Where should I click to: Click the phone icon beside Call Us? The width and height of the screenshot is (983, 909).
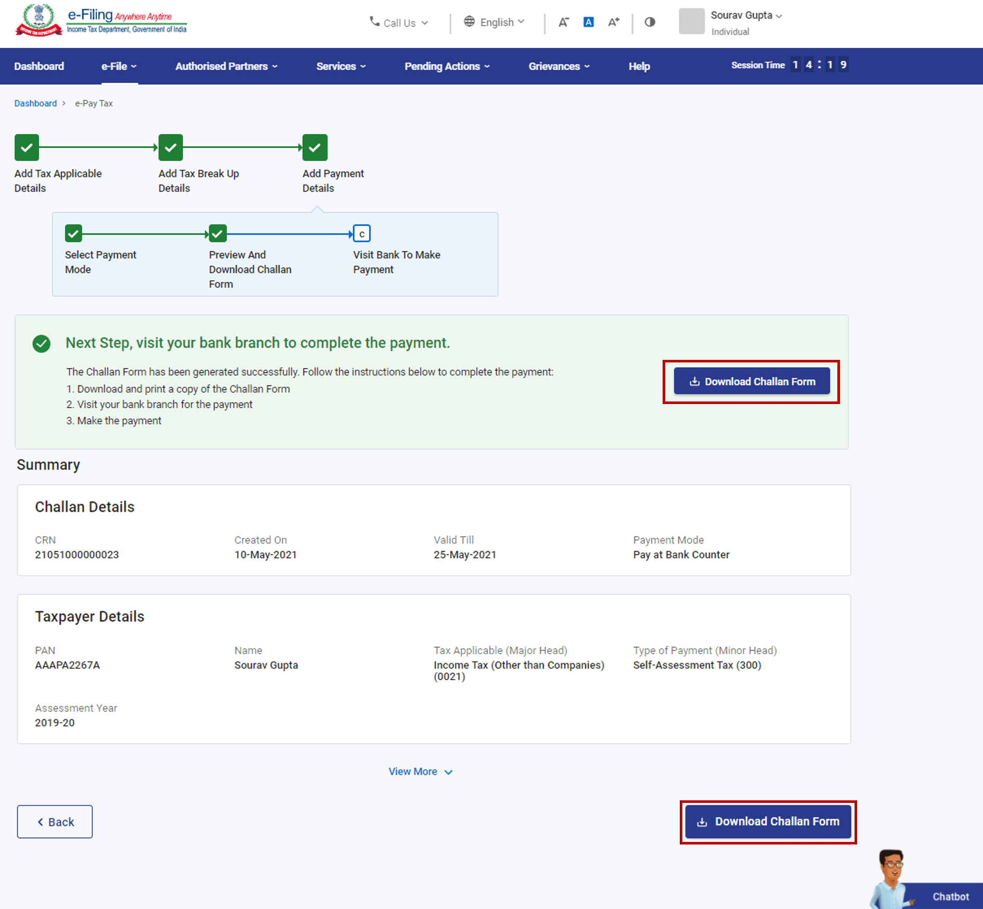point(373,21)
